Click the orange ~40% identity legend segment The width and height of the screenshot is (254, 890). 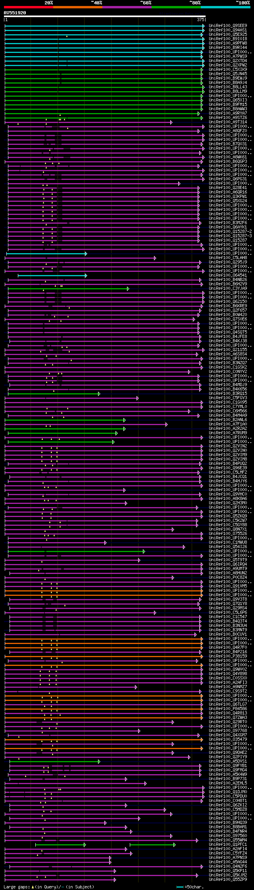[77, 7]
